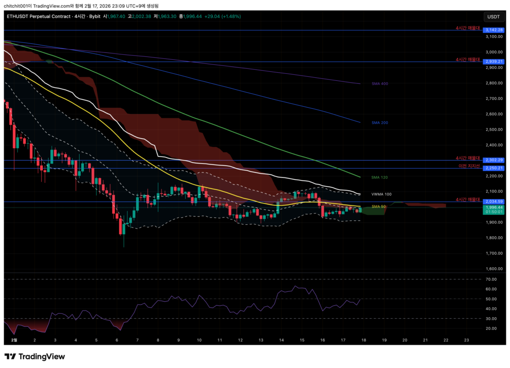This screenshot has height=368, width=510.
Task: Click the TradingView logo icon
Action: point(10,357)
